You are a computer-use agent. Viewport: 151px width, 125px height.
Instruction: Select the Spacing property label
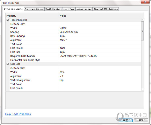[x=15, y=32]
